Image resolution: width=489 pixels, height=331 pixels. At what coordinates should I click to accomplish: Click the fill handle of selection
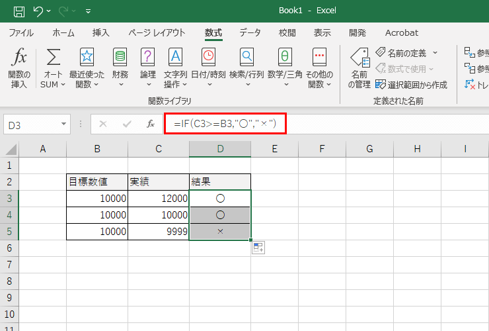[x=250, y=240]
